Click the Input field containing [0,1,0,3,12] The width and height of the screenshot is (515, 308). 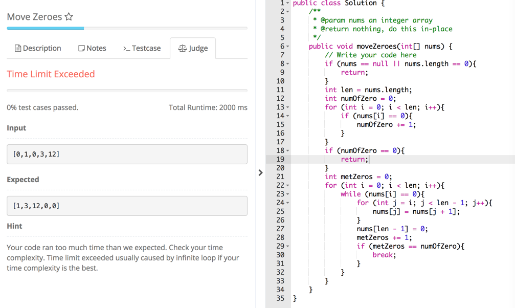click(x=126, y=153)
